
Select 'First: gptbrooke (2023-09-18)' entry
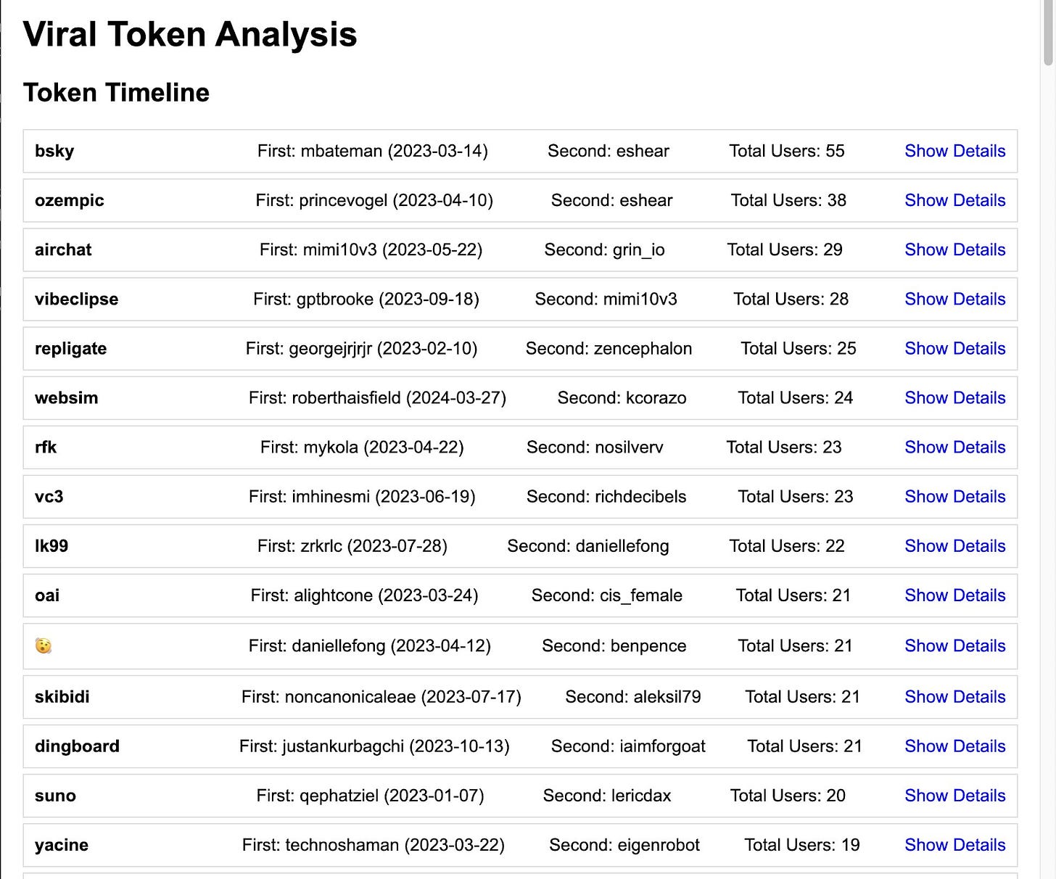click(366, 299)
